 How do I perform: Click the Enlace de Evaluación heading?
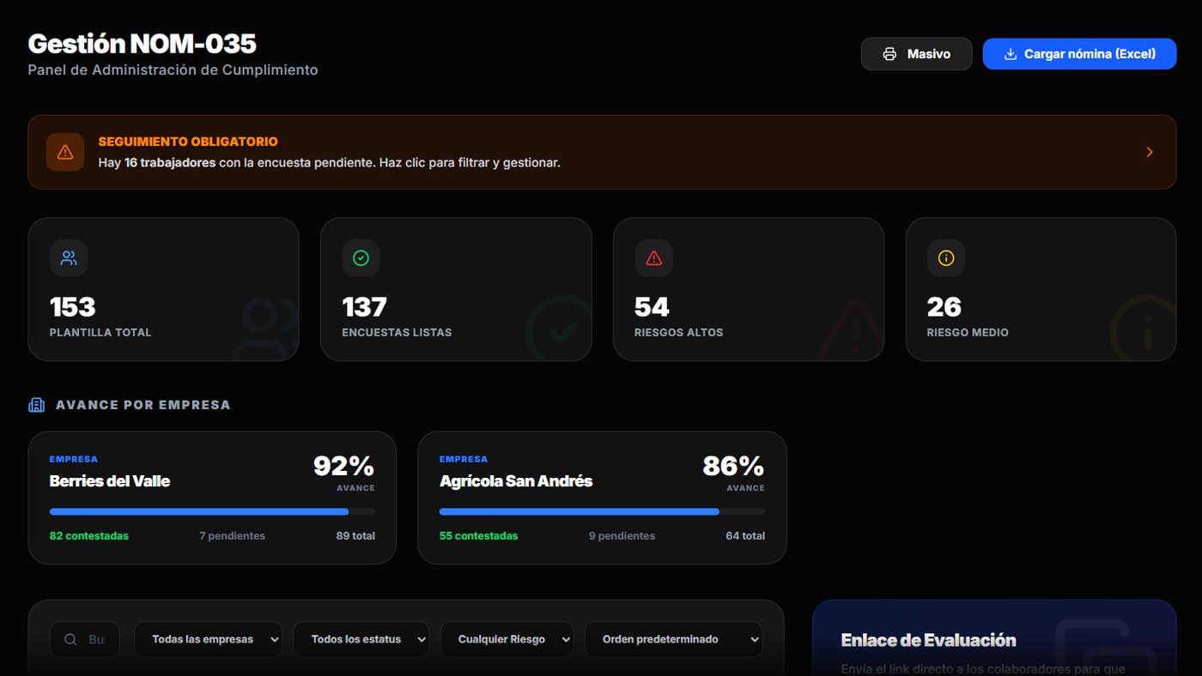coord(928,640)
